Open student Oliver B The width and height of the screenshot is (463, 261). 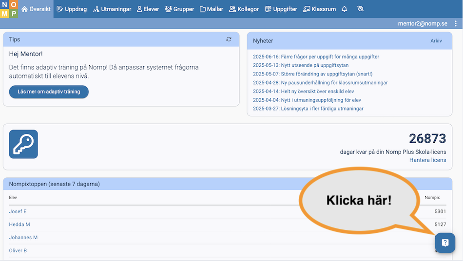tap(18, 250)
